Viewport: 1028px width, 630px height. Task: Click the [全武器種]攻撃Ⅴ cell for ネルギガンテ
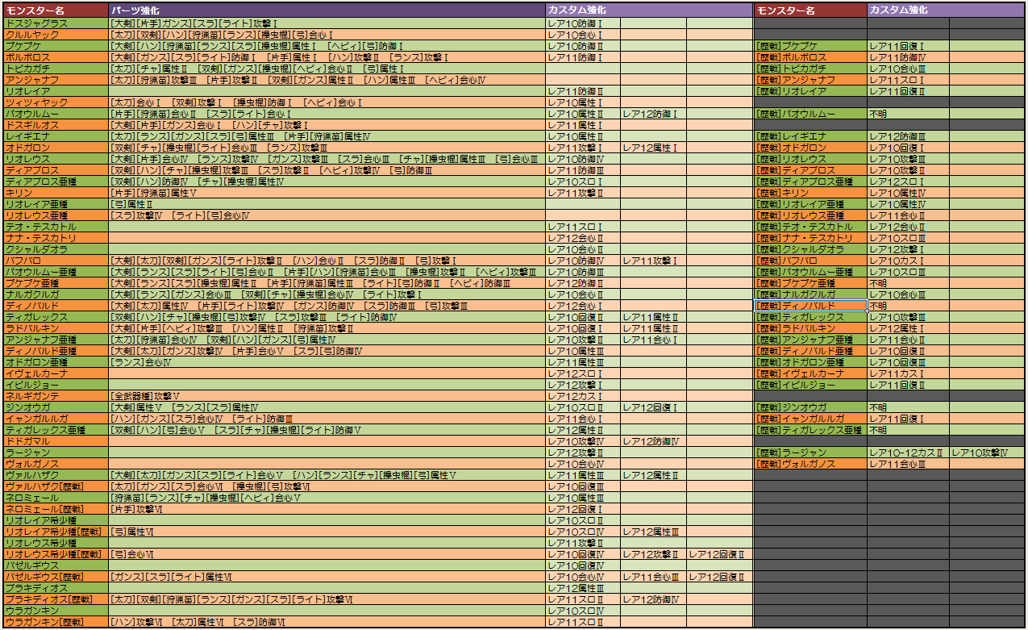click(327, 396)
